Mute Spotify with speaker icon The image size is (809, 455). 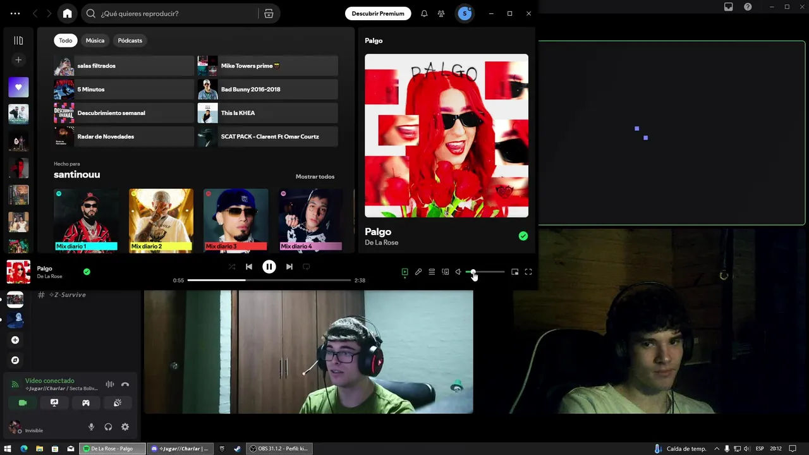[458, 272]
